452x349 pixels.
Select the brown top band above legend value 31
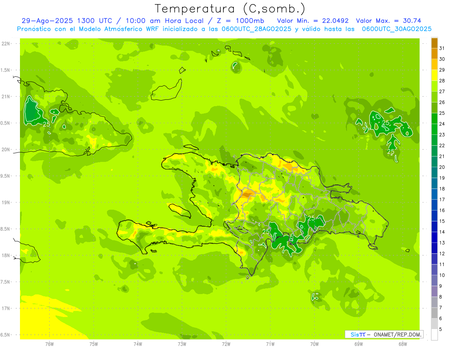tap(434, 43)
